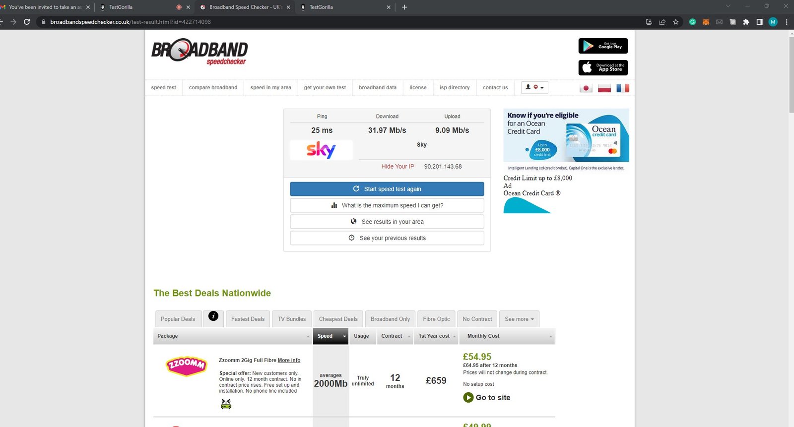Switch to the Popular Deals tab

pyautogui.click(x=178, y=319)
